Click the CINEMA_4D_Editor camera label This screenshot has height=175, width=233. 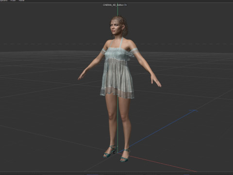point(113,5)
